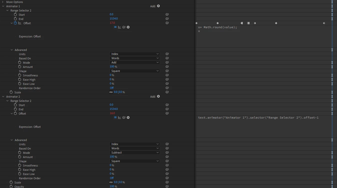Show the post-expression graph for Animator 2 Offset
337x188 pixels.
click(119, 117)
